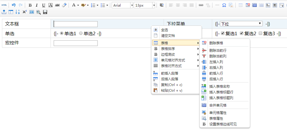Viewport: 287px width, 130px height.
Task: Focus the 宏控件 input field
Action: pyautogui.click(x=76, y=43)
